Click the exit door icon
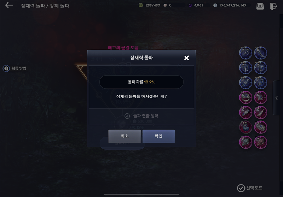The width and height of the screenshot is (283, 197). 273,6
